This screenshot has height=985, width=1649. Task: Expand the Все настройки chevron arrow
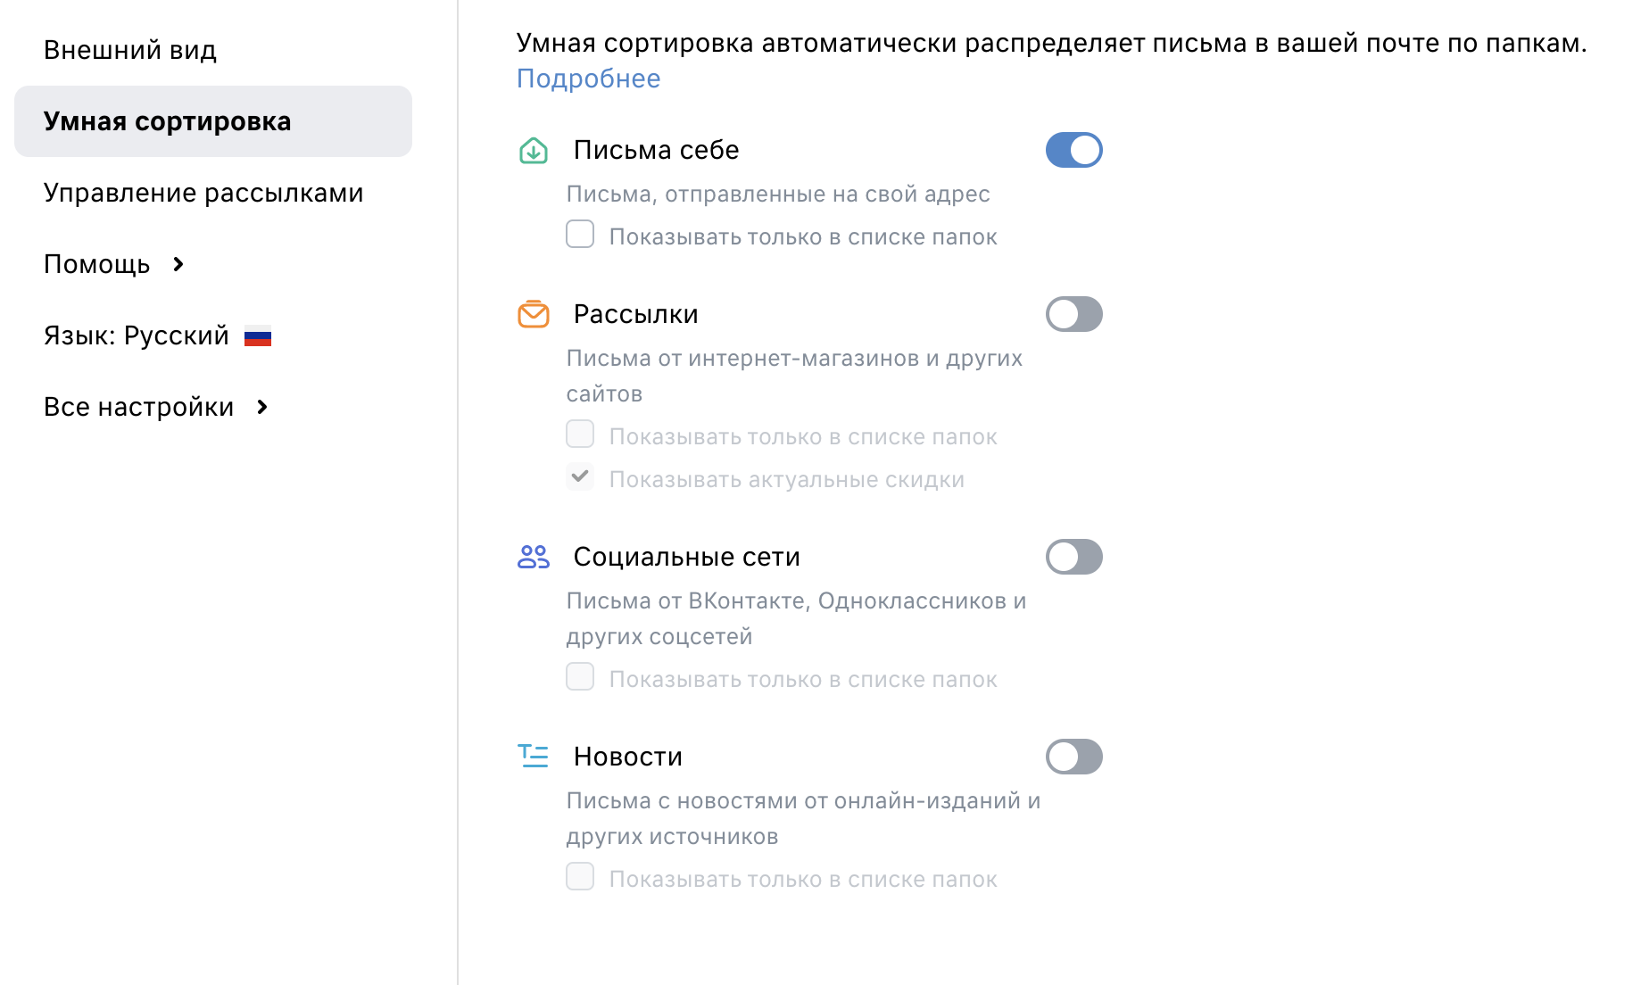click(262, 407)
